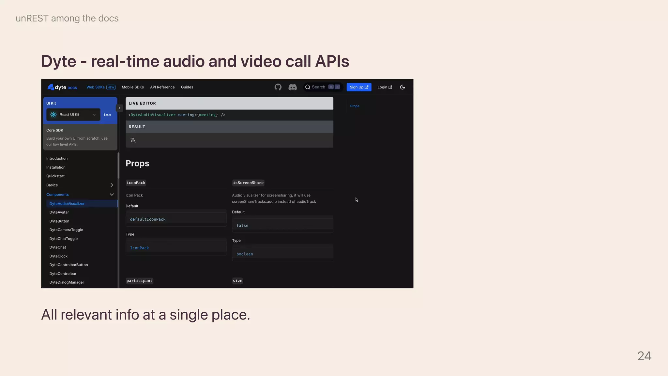
Task: Open the DyteButton component page
Action: click(x=59, y=221)
